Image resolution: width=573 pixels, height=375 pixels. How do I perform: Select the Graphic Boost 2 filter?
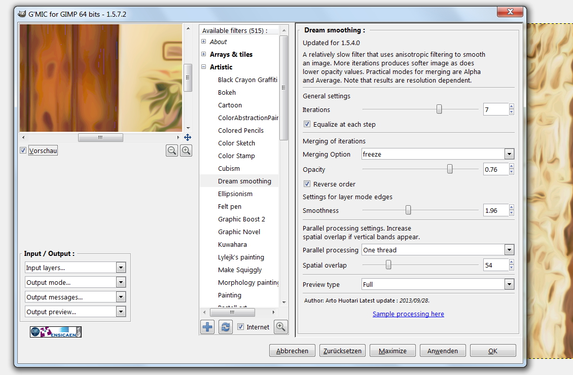(241, 219)
